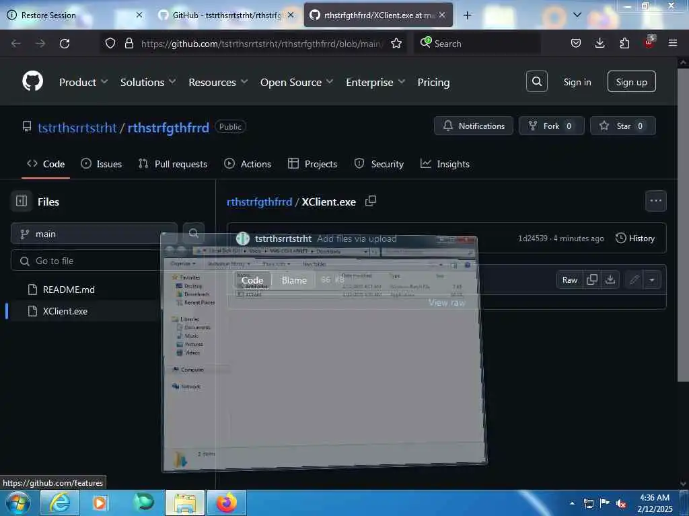Screen dimensions: 689x516
Task: Download raw XClient.exe file
Action: point(610,279)
